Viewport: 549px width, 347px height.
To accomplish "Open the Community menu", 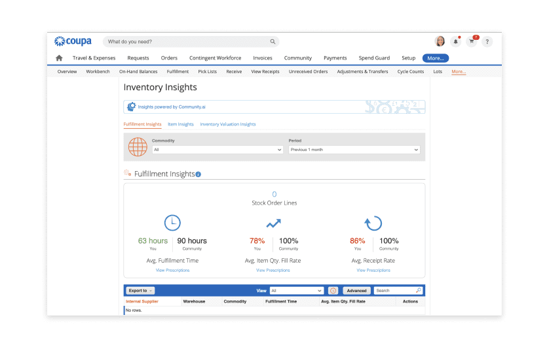I will click(x=298, y=58).
